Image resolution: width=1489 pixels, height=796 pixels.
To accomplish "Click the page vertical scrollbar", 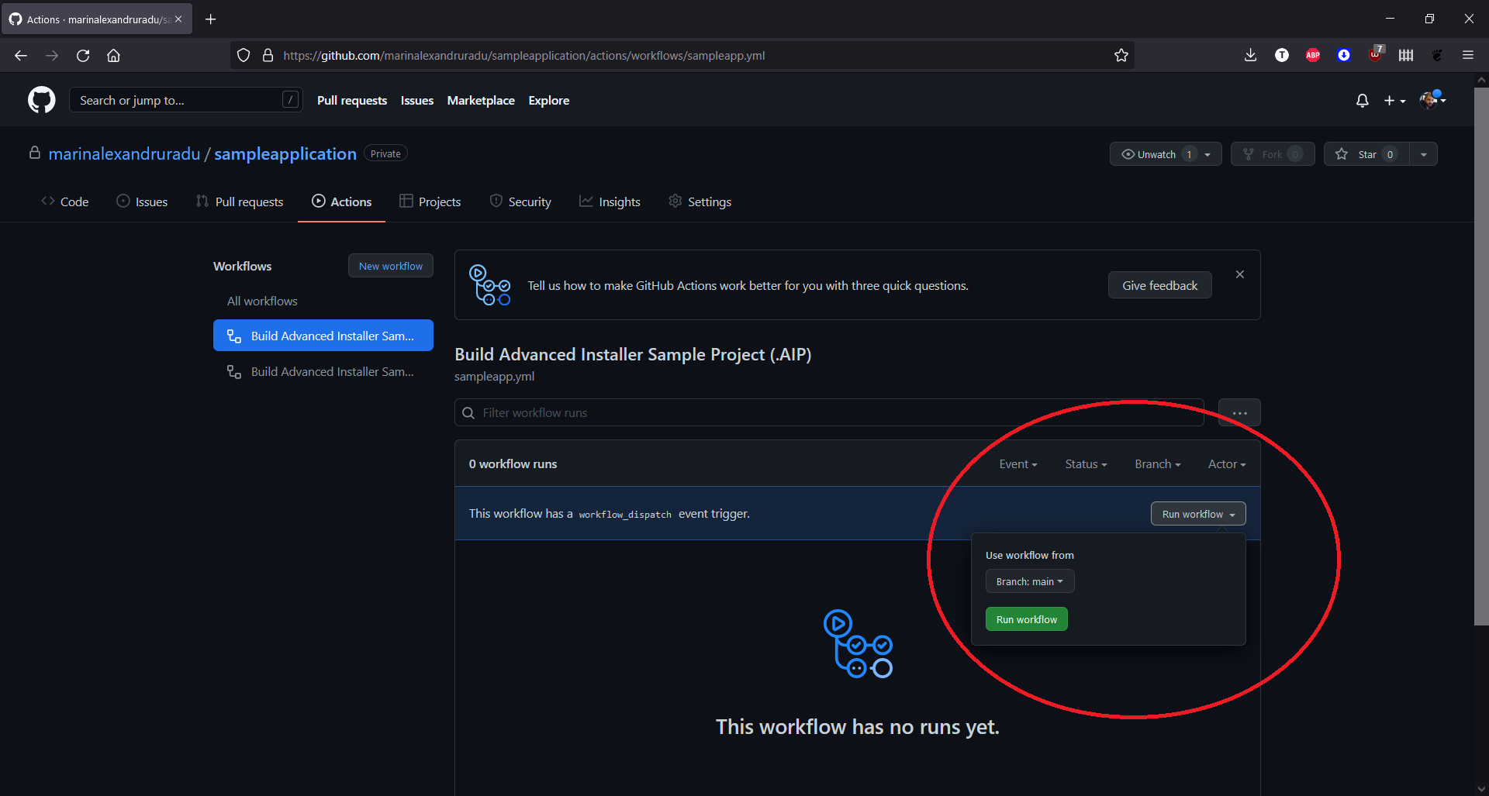I will pyautogui.click(x=1481, y=357).
